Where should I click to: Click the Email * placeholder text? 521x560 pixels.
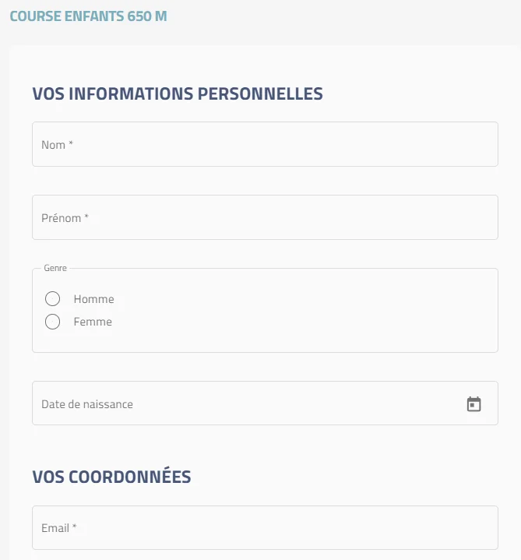click(x=59, y=528)
